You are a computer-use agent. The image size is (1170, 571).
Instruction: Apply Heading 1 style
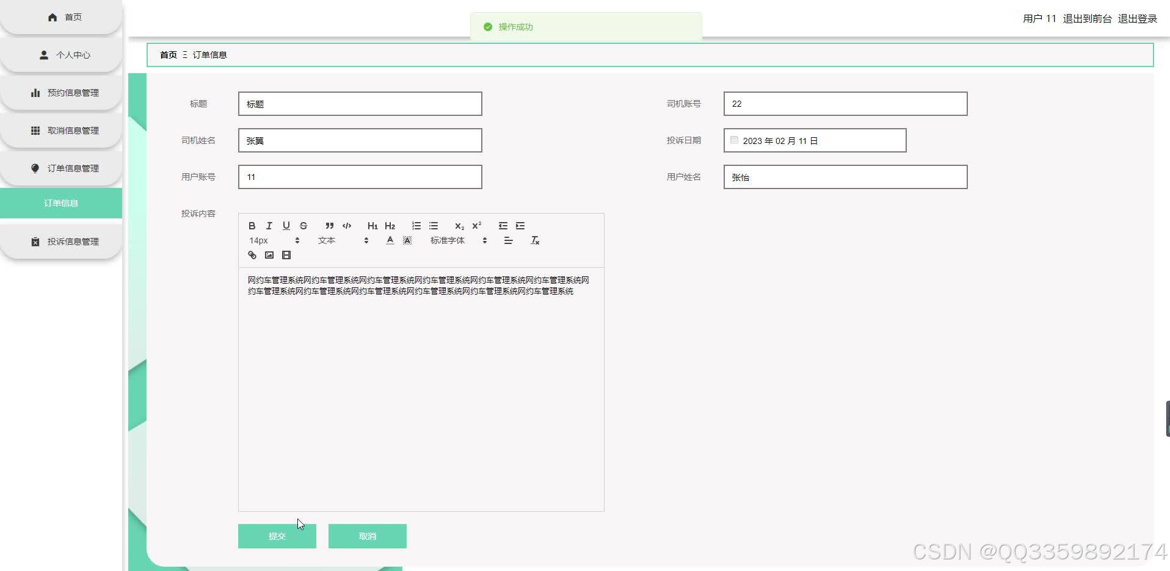(x=372, y=226)
